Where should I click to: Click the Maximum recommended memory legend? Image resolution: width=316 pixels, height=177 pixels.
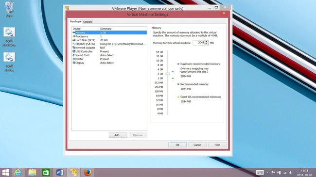(200, 64)
